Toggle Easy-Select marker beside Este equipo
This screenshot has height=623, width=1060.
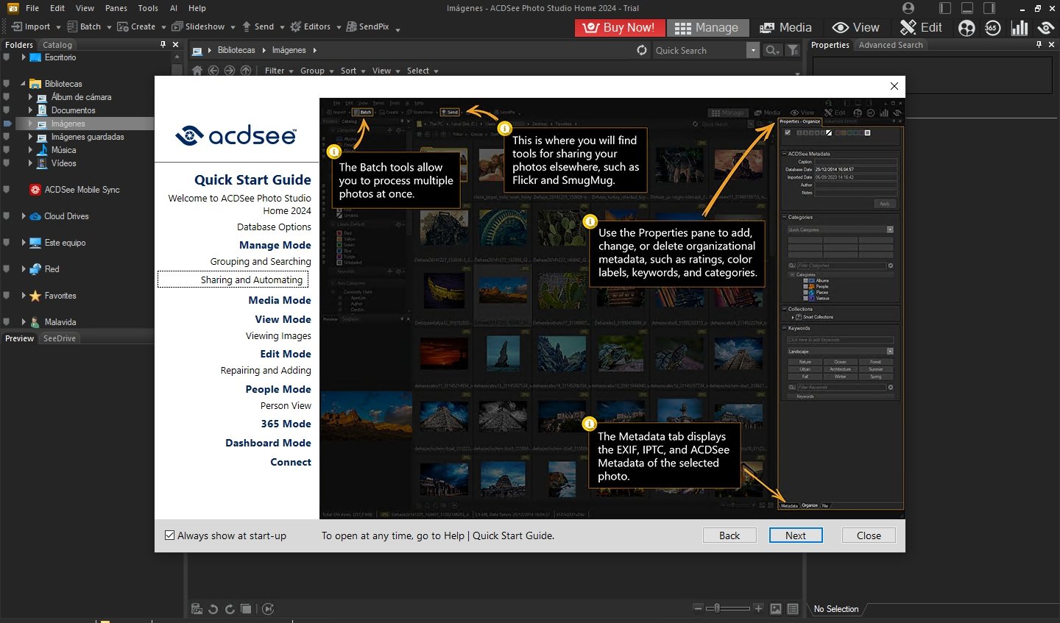pos(7,243)
